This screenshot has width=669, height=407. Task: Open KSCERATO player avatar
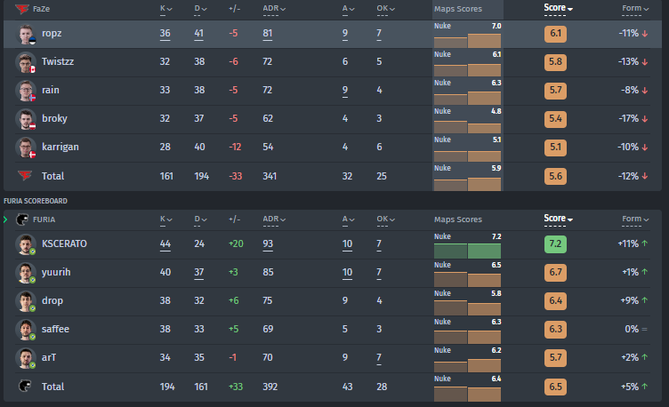[x=26, y=244]
